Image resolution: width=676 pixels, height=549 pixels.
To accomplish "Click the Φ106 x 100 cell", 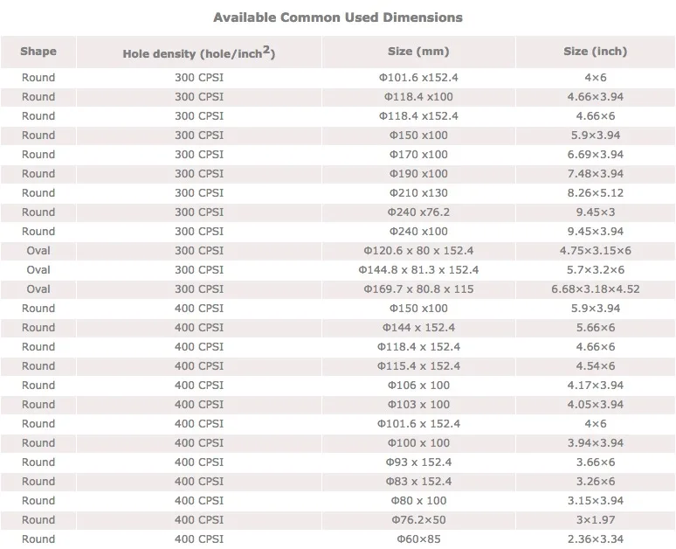I will click(x=418, y=386).
